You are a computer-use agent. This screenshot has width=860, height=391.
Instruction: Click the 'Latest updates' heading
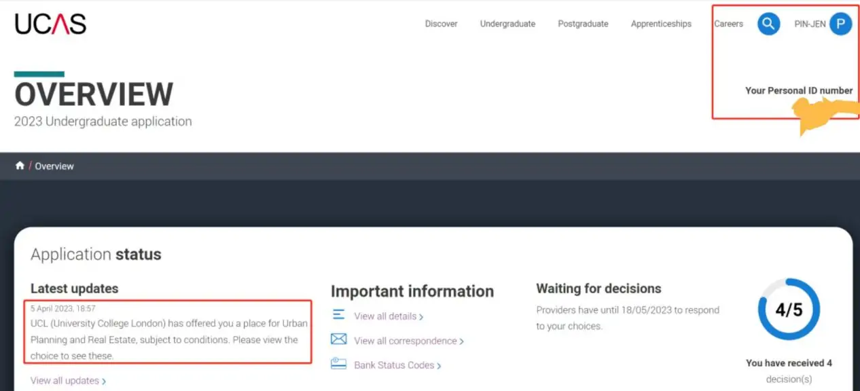point(74,288)
